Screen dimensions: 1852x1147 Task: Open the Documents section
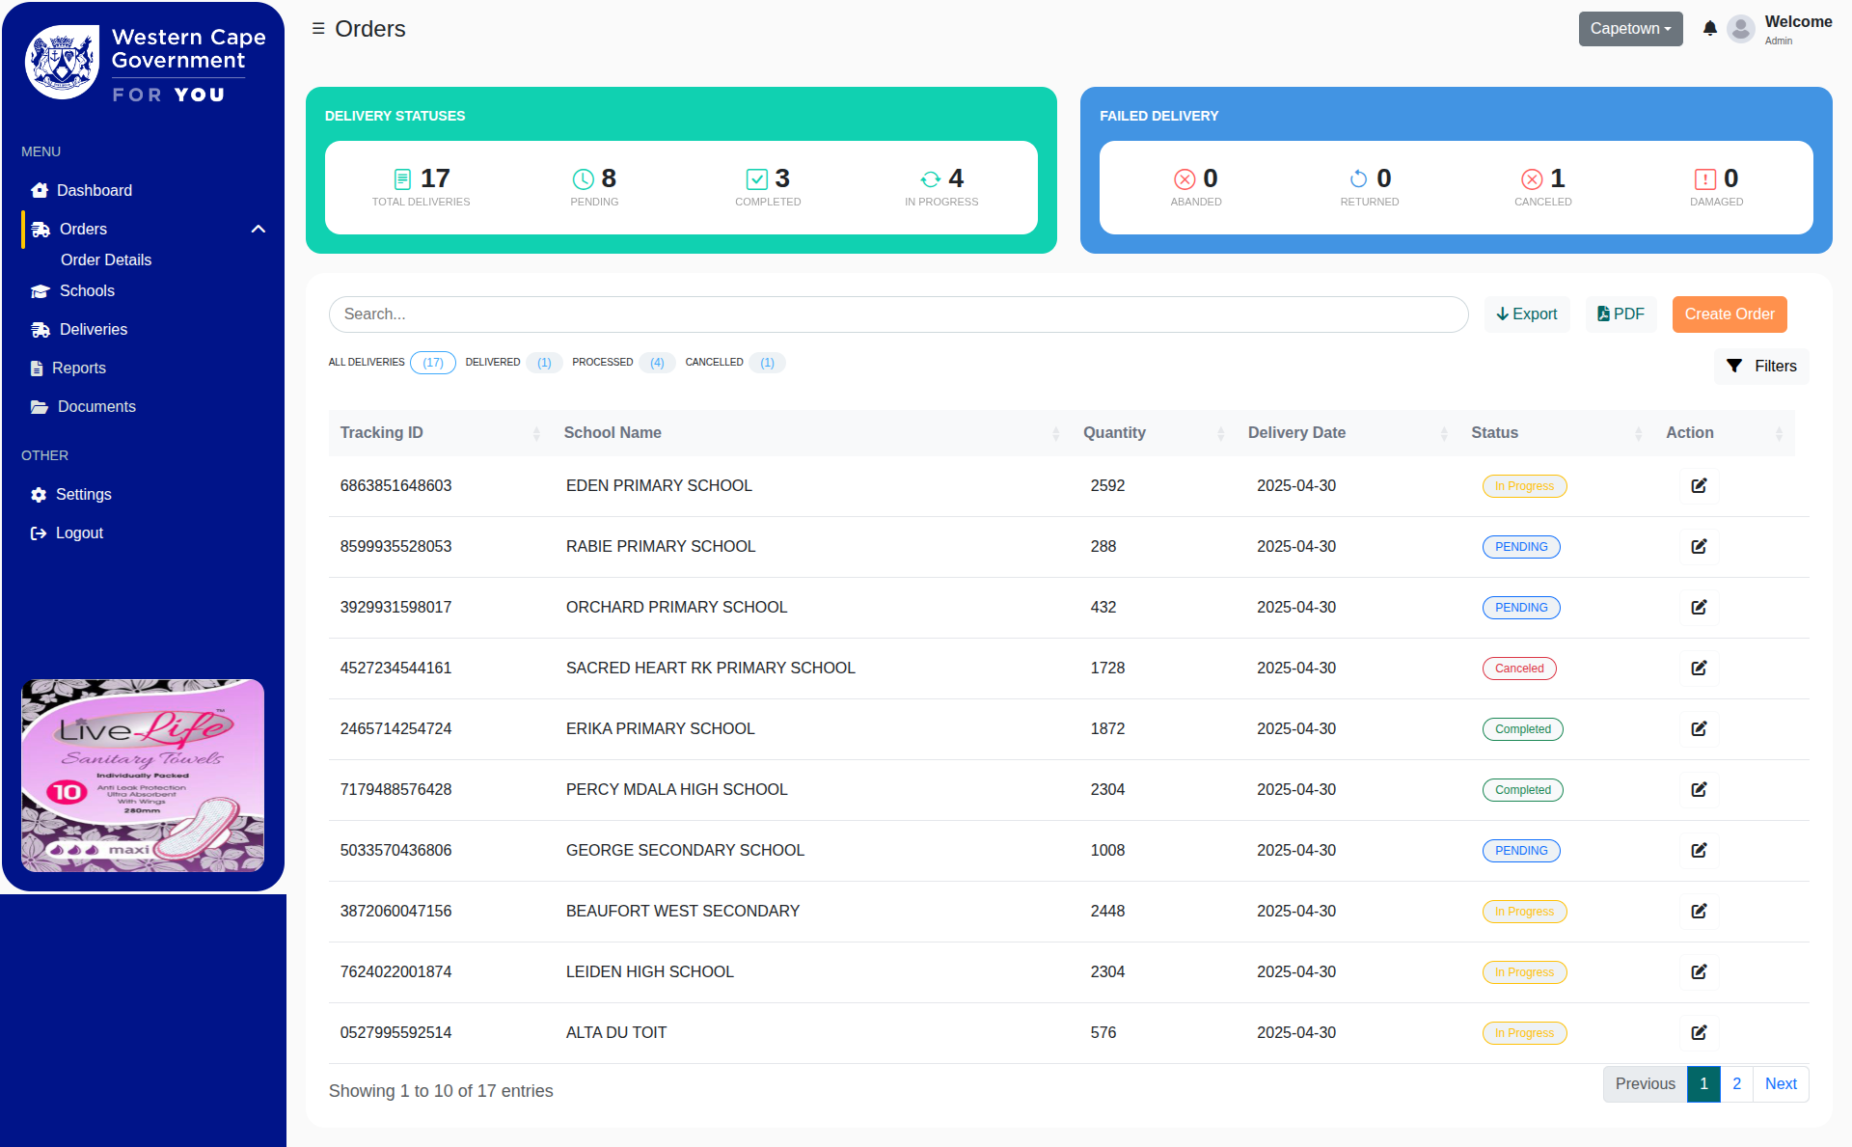pos(95,406)
